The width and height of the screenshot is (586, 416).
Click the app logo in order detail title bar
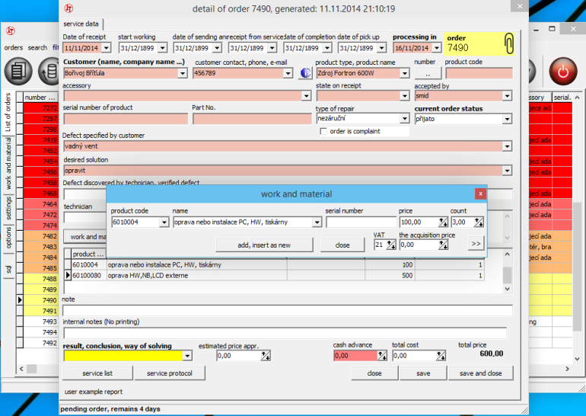[68, 8]
